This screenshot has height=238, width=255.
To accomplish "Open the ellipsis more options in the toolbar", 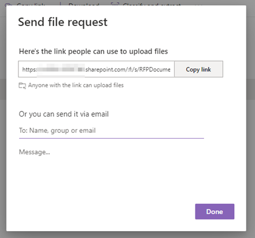I will pos(198,4).
